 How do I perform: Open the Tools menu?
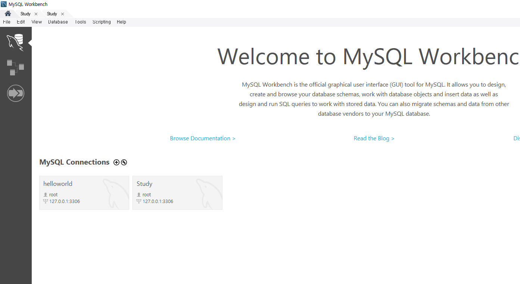(x=80, y=22)
